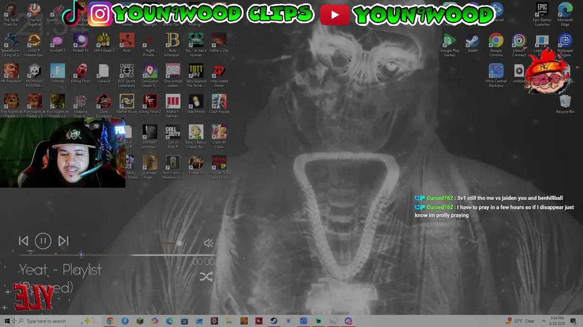Viewport: 583px width, 327px height.
Task: Open the Windows Start menu
Action: pyautogui.click(x=7, y=321)
